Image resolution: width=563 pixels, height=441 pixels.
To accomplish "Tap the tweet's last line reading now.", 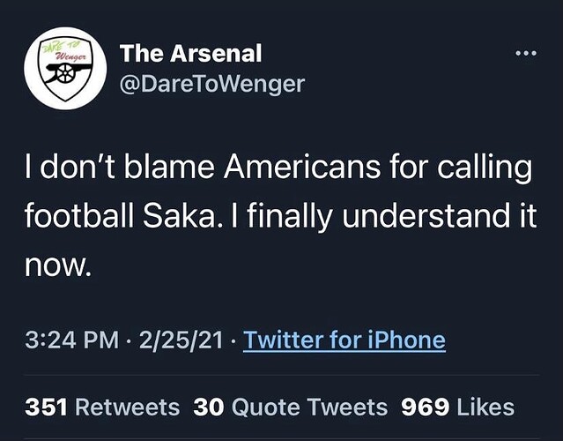I will pos(56,262).
